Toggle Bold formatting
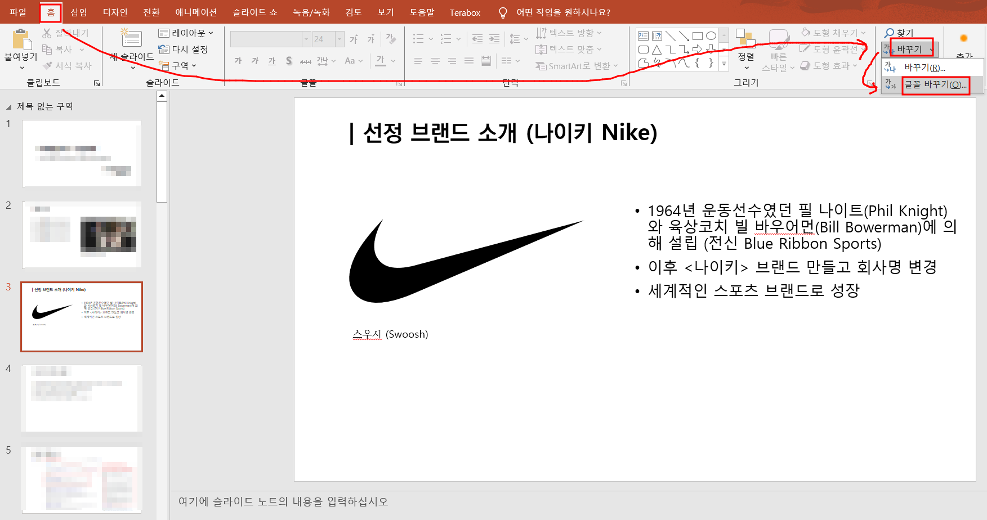This screenshot has width=987, height=520. pos(238,61)
